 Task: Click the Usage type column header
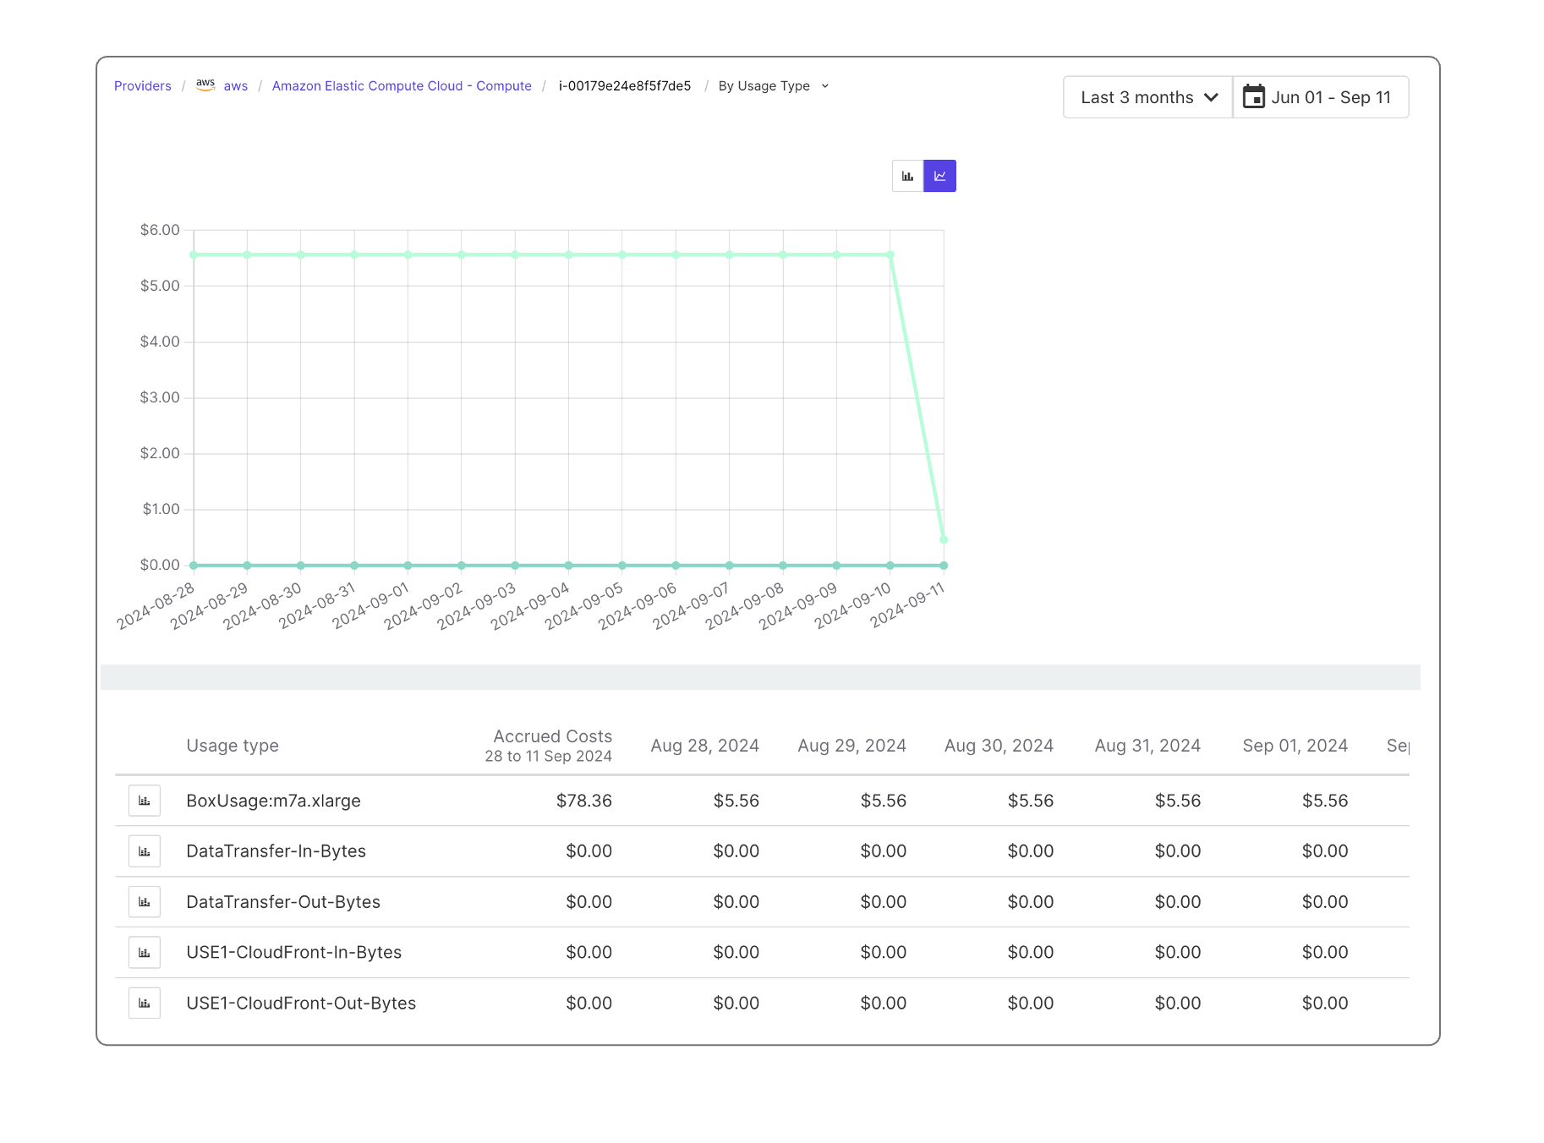(x=233, y=746)
